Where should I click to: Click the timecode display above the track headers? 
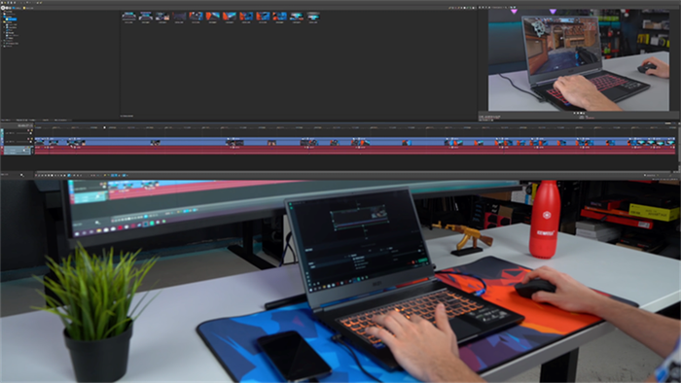24,125
